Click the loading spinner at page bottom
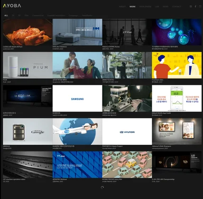The height and width of the screenshot is (199, 203). (x=102, y=188)
